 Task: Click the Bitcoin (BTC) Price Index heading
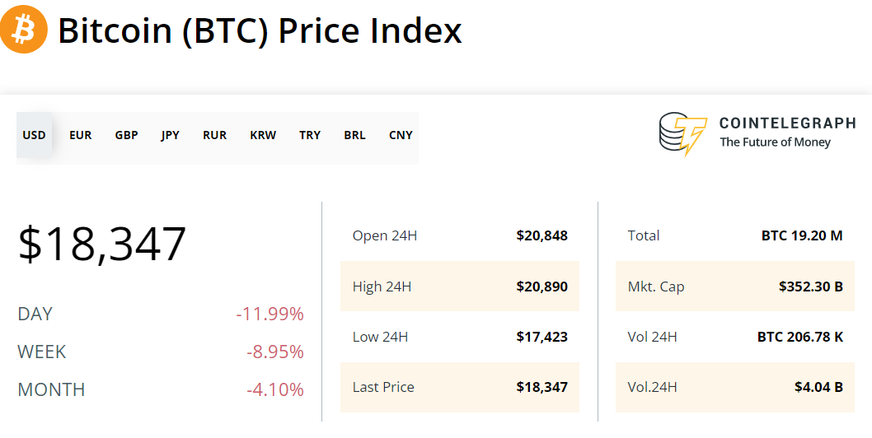click(260, 31)
